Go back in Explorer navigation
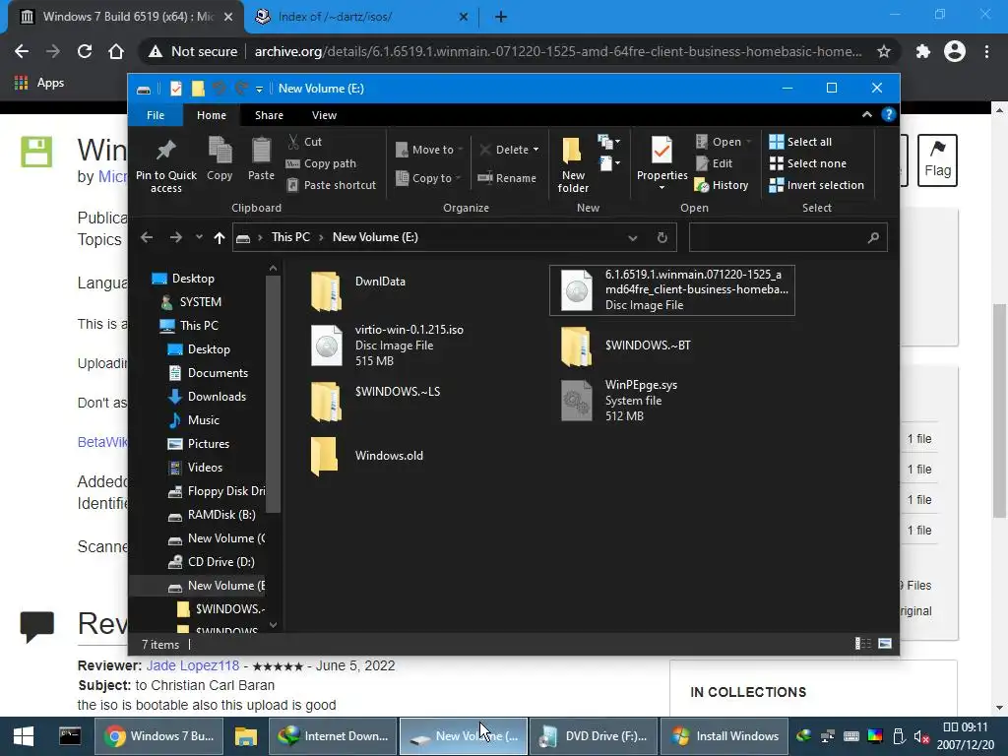This screenshot has height=756, width=1008. click(147, 237)
